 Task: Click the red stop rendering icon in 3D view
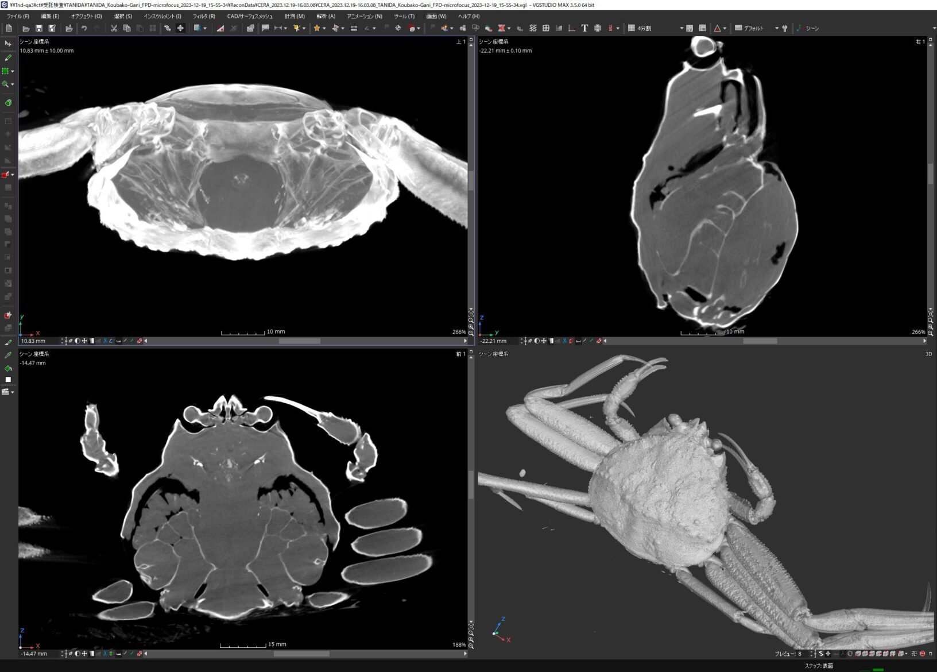[x=922, y=654]
